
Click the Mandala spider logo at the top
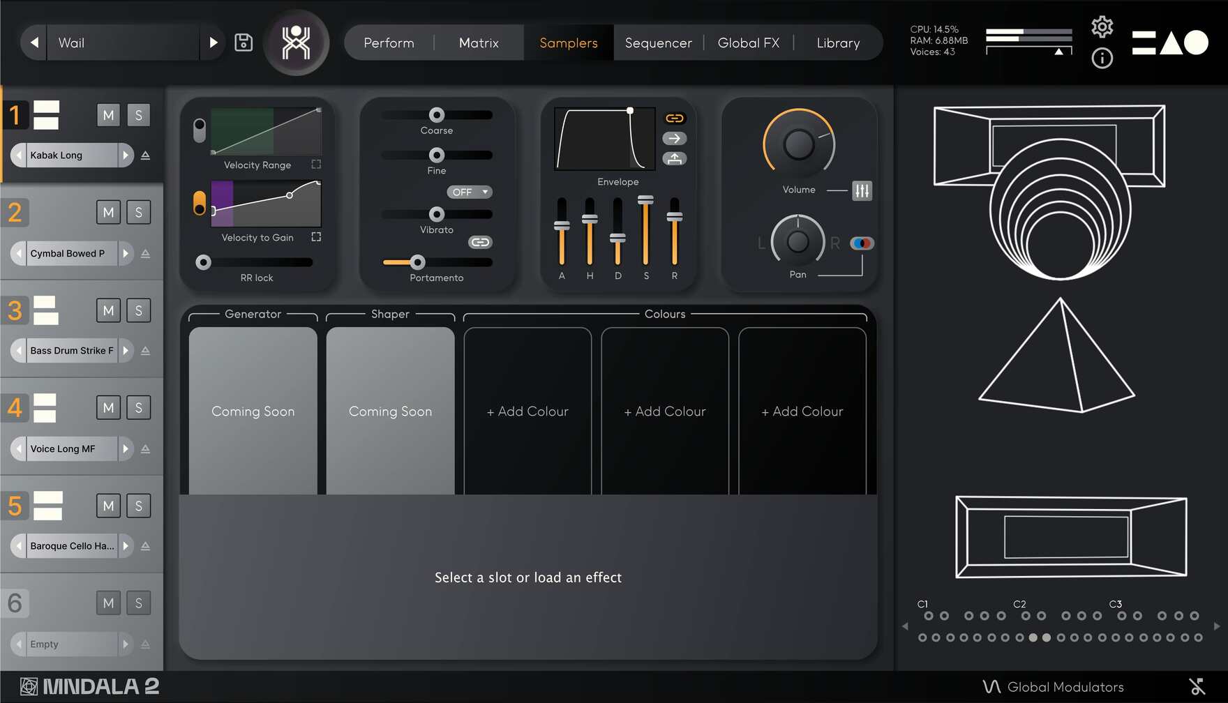296,42
